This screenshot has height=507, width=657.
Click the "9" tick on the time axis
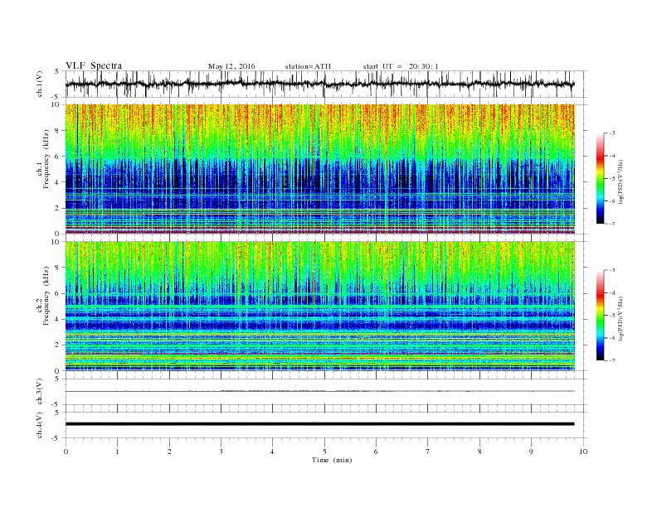coord(531,451)
